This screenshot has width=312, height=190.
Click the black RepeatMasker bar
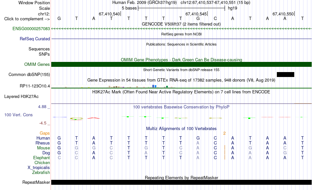click(181, 182)
